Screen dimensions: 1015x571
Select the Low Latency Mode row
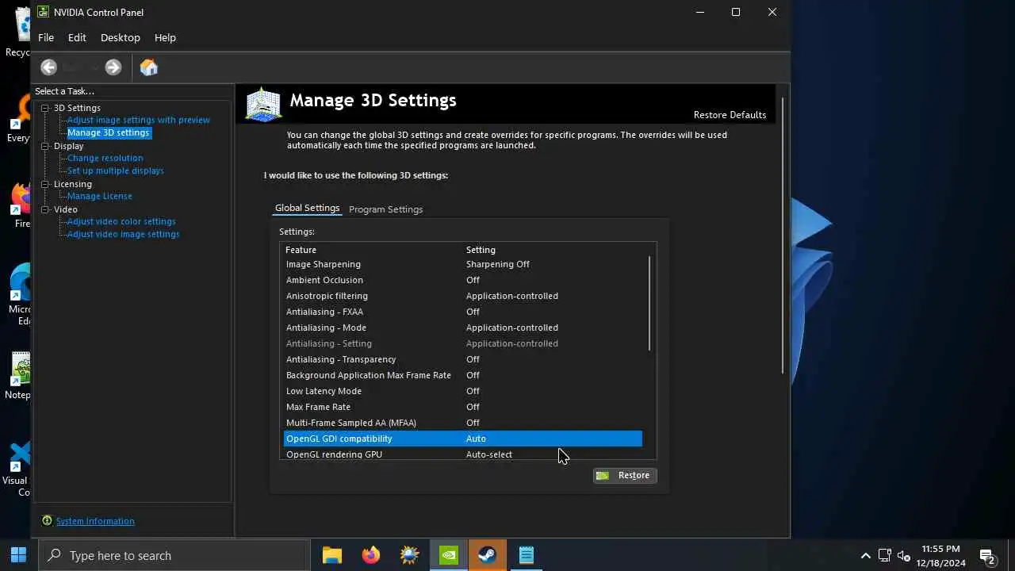[x=463, y=391]
